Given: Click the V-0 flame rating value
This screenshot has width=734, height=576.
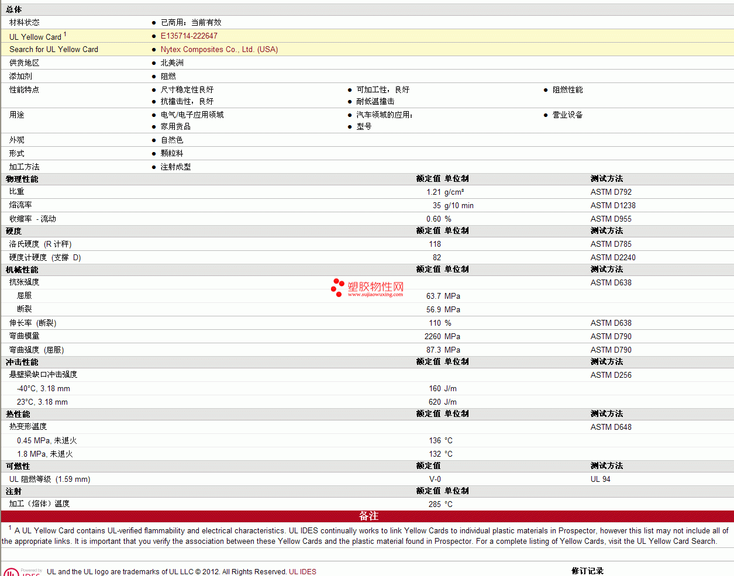Looking at the screenshot, I should pyautogui.click(x=435, y=479).
